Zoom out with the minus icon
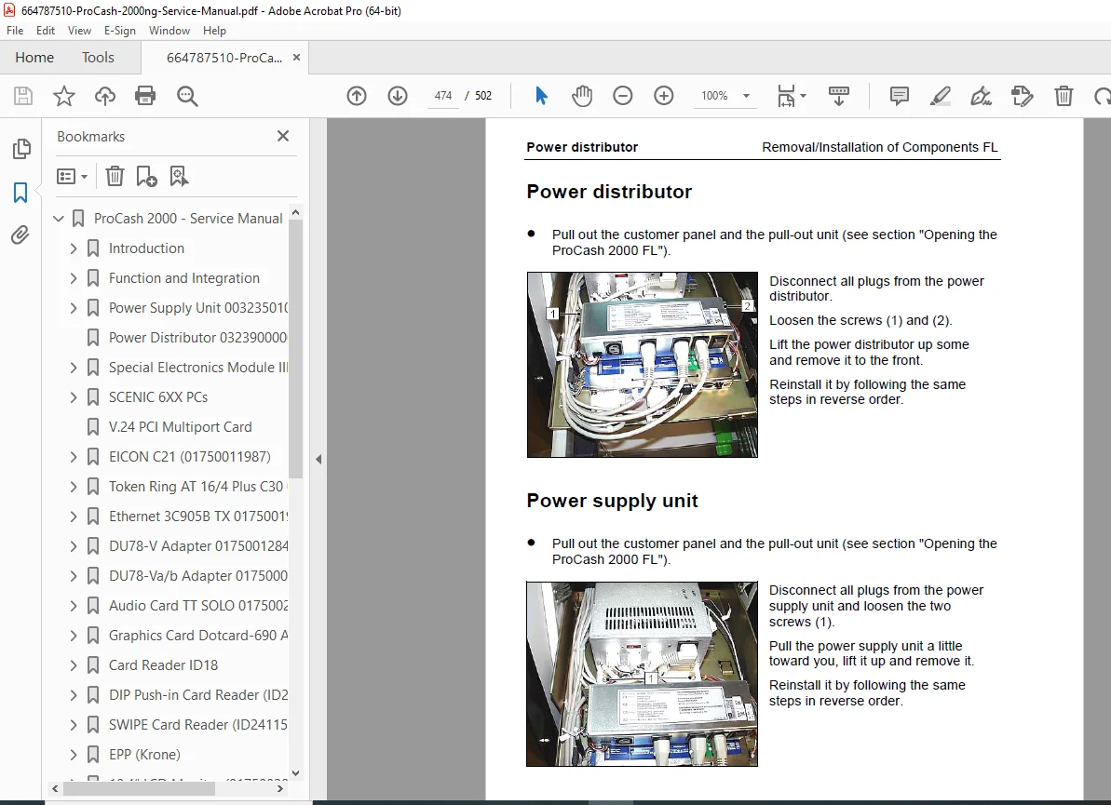The width and height of the screenshot is (1111, 805). [622, 96]
